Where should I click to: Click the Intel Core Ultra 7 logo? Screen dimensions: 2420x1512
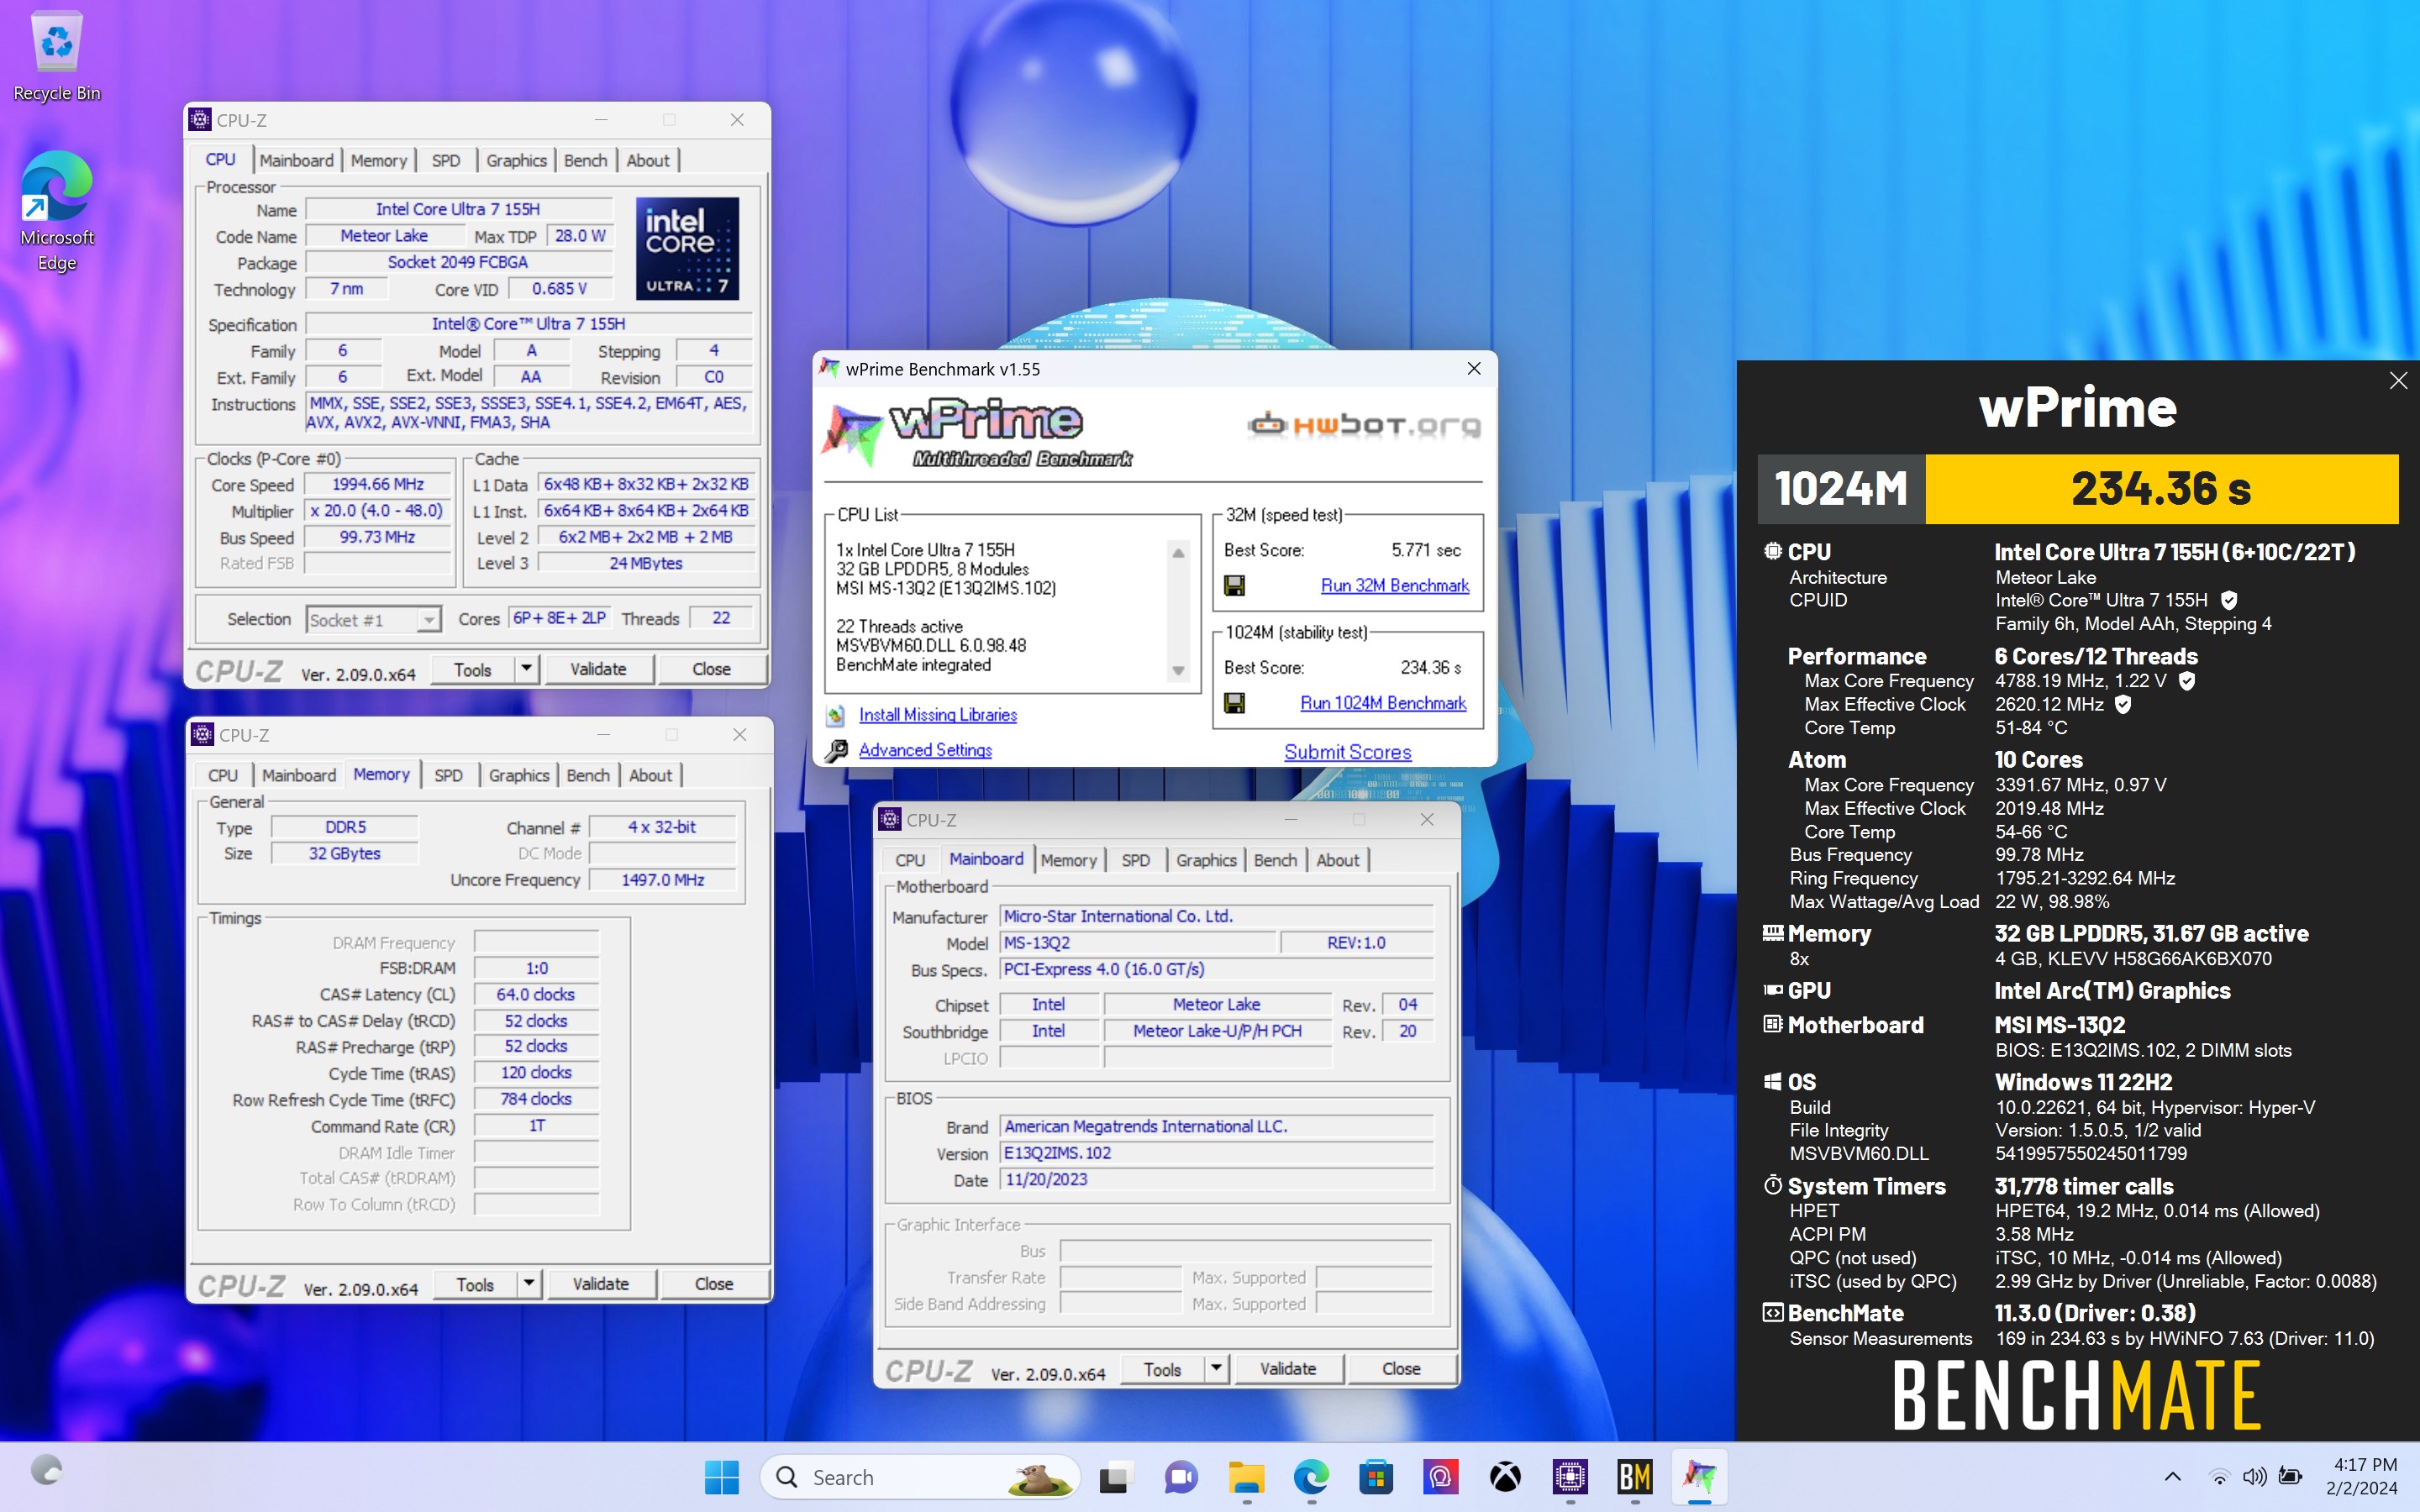(687, 248)
